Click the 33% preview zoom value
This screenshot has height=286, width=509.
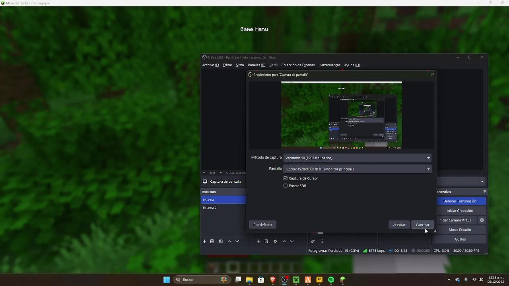212,172
